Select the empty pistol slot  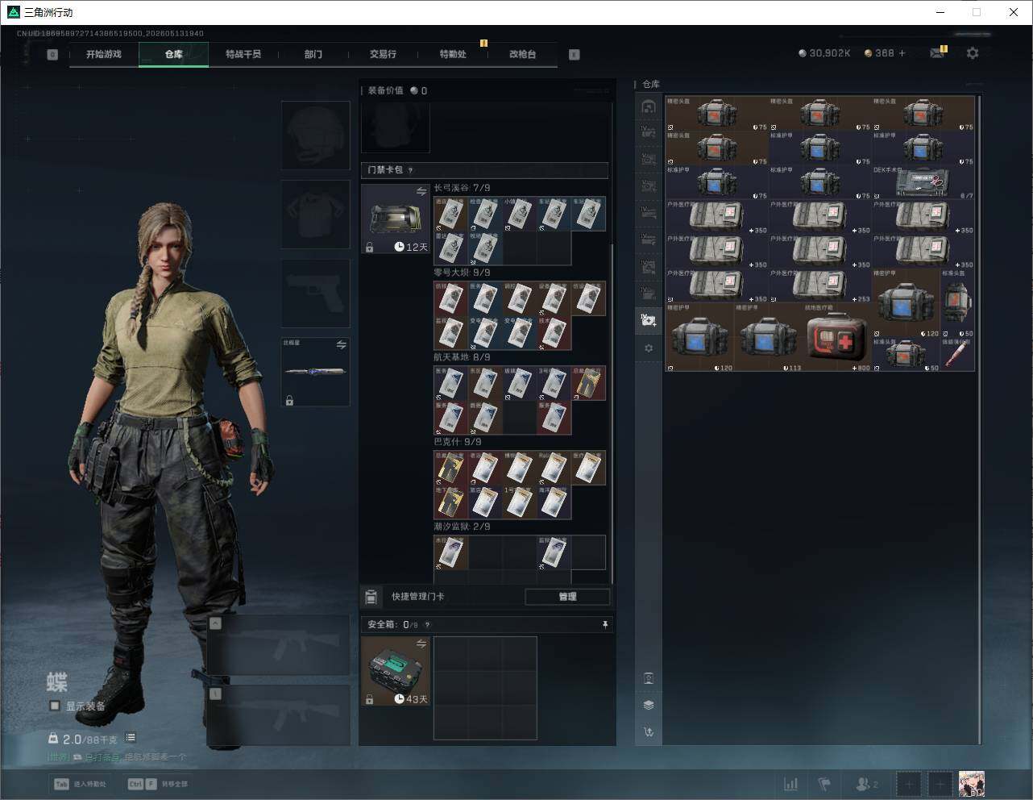(315, 293)
